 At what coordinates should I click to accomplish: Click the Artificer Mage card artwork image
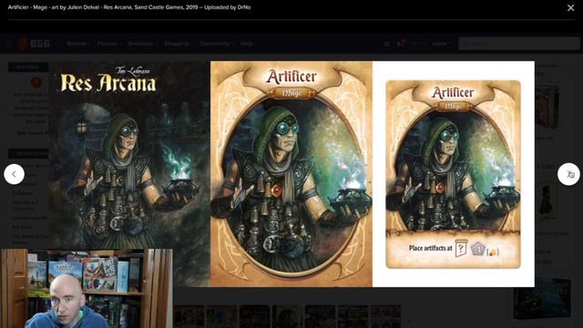click(291, 174)
